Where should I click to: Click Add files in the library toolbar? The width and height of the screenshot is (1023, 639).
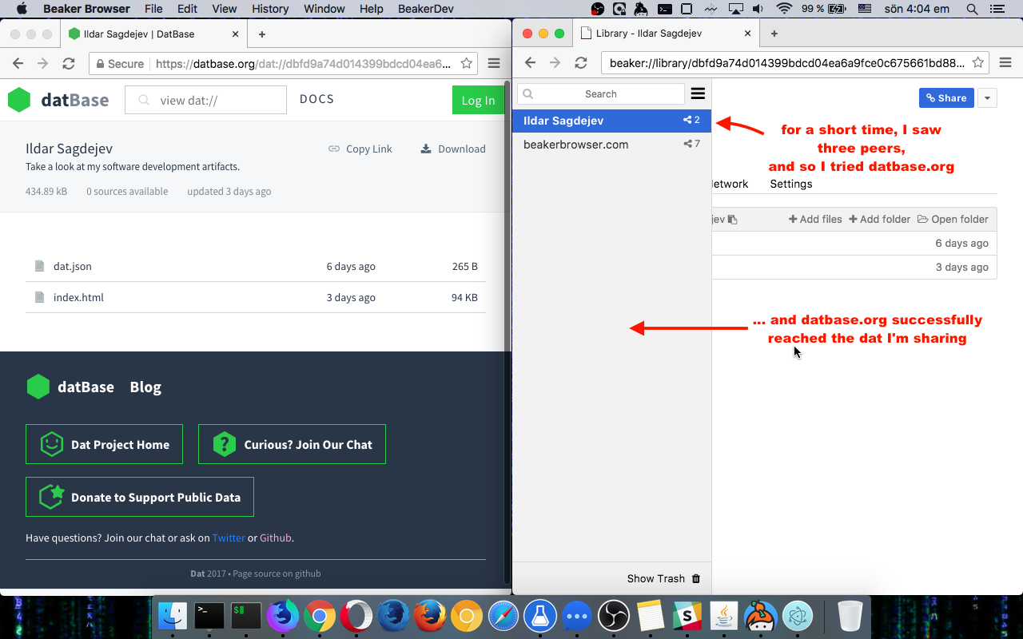coord(815,218)
